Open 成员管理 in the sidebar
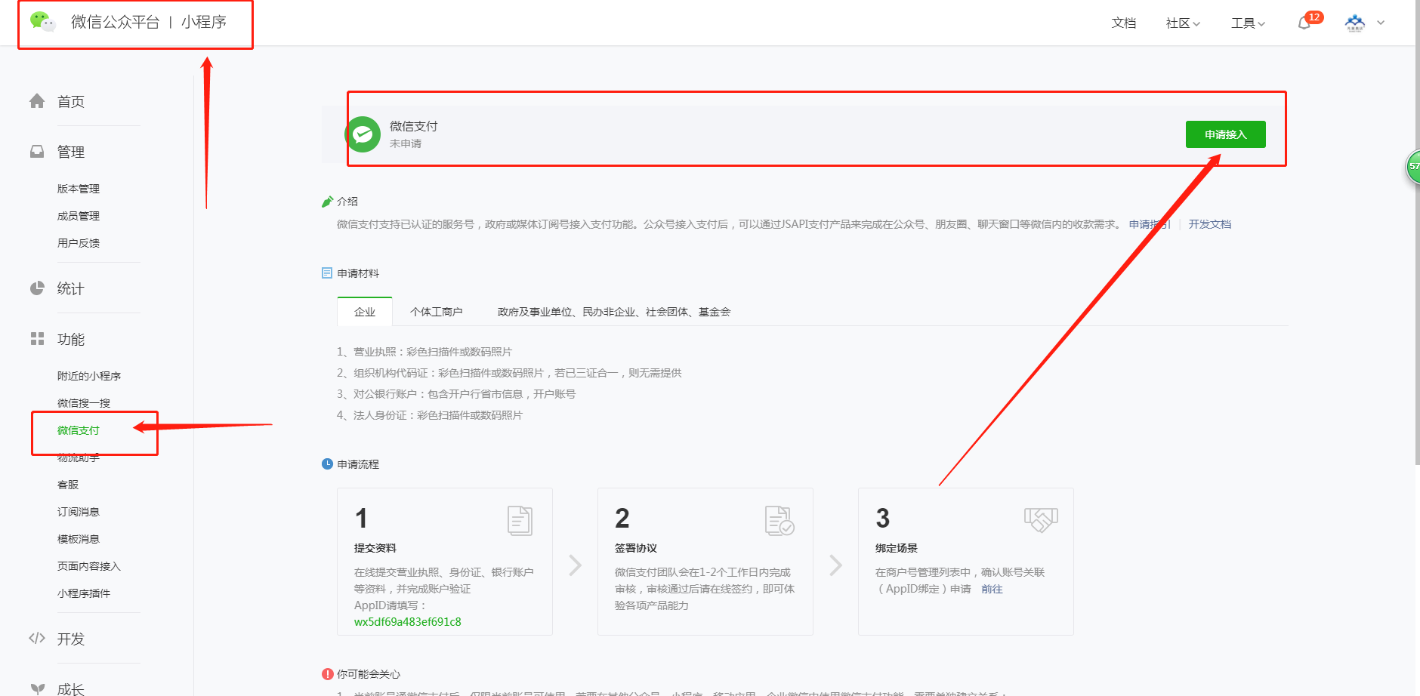The width and height of the screenshot is (1420, 696). tap(79, 216)
